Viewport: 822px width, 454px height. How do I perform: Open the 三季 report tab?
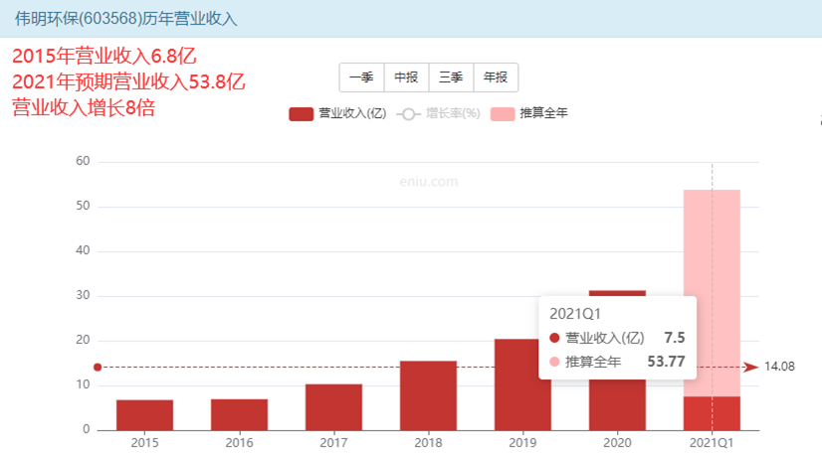pos(451,77)
